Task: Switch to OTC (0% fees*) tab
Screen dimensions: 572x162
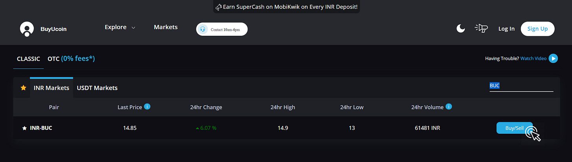Action: (71, 59)
